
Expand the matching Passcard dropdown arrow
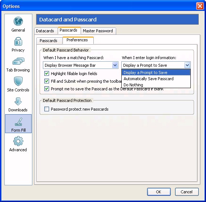tap(115, 65)
